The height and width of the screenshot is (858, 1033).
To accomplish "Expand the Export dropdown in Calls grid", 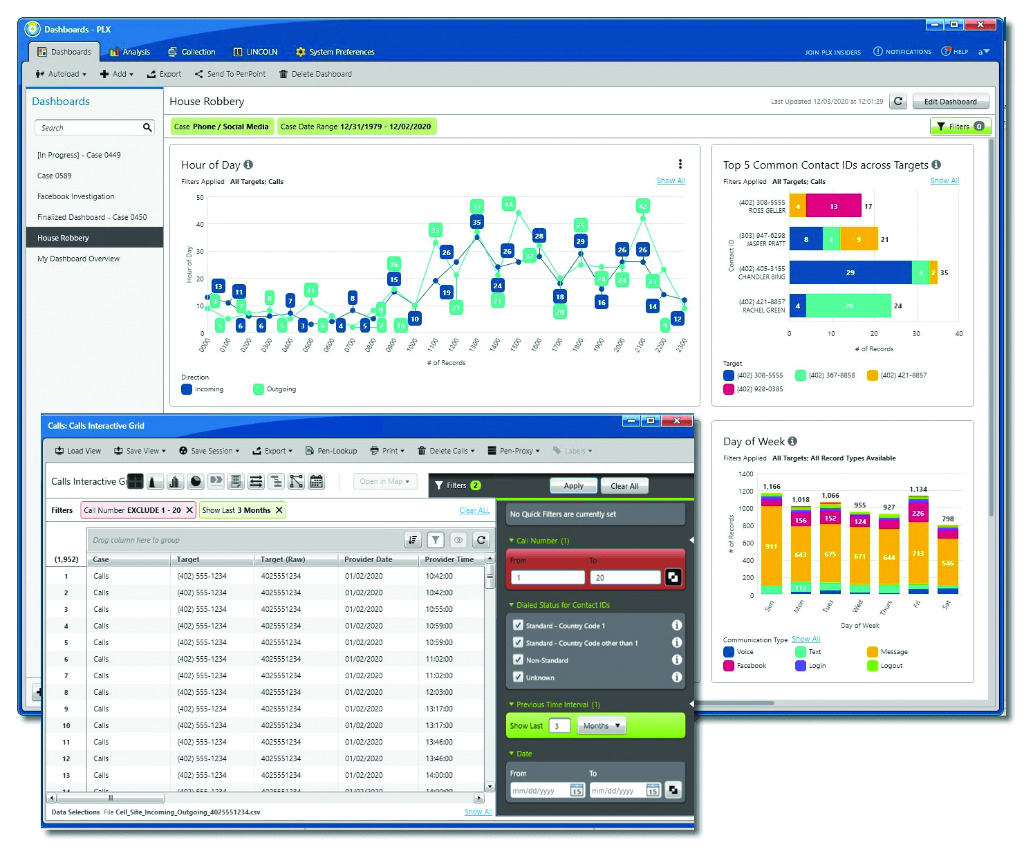I will (x=272, y=451).
